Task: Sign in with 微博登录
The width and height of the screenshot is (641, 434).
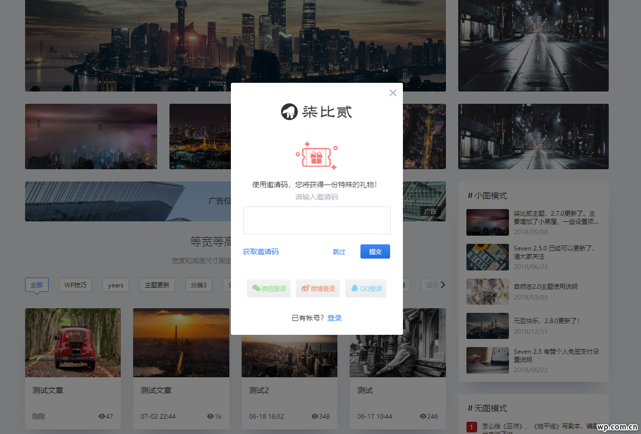Action: point(318,288)
